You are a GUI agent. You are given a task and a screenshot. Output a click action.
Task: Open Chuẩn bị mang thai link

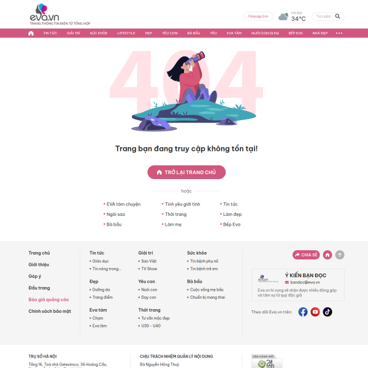207,297
